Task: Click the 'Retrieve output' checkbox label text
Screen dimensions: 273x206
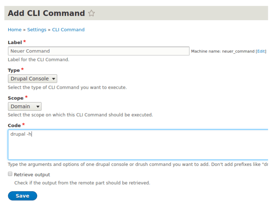Action: point(32,175)
